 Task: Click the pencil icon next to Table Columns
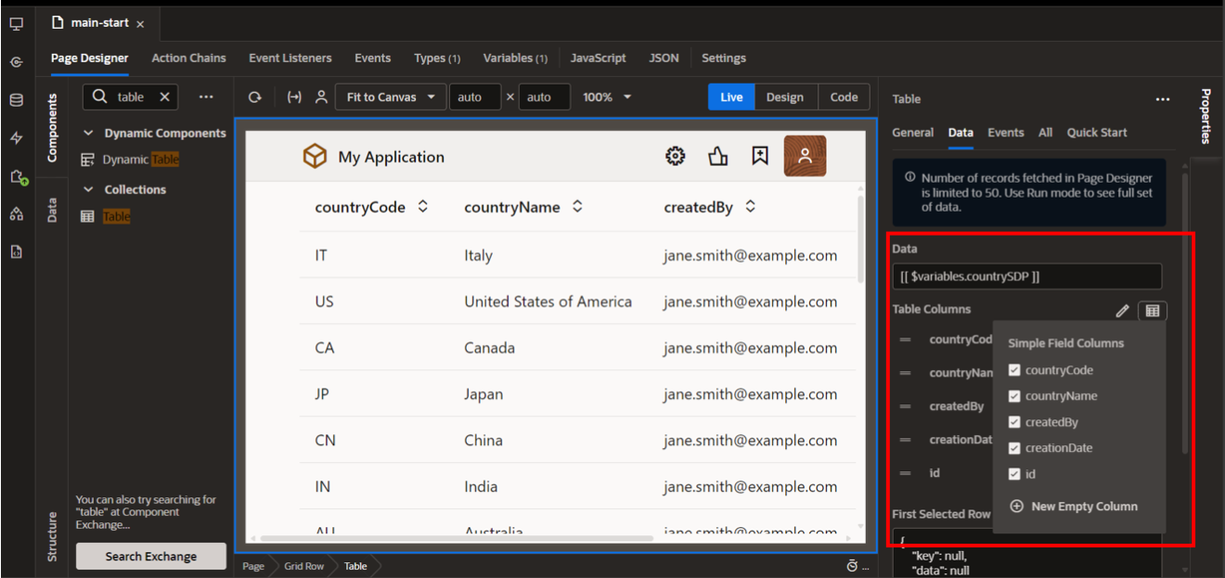coord(1123,311)
